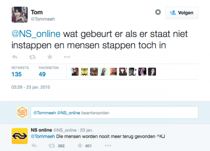
Task: Click the Volgen follow button
Action: pos(182,13)
